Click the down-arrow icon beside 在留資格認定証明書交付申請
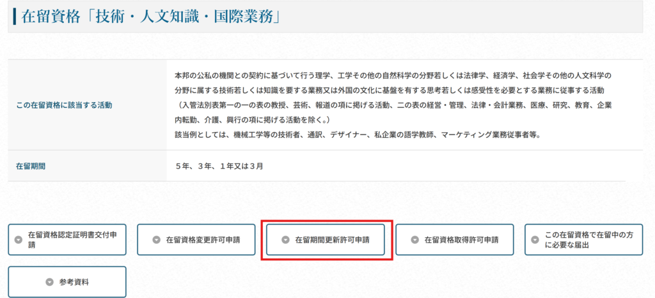Screen dimensions: 655x298 [x=17, y=240]
